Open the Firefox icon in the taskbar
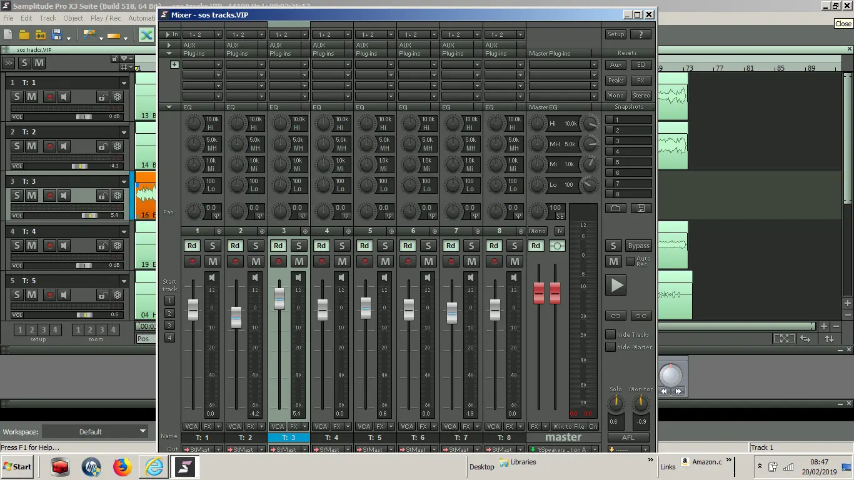Viewport: 854px width, 480px height. (123, 467)
